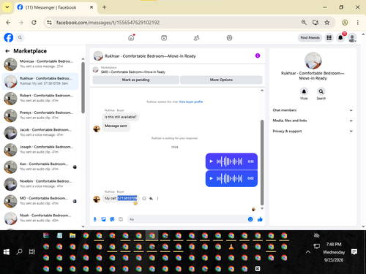Open Ken conversation

click(40, 167)
